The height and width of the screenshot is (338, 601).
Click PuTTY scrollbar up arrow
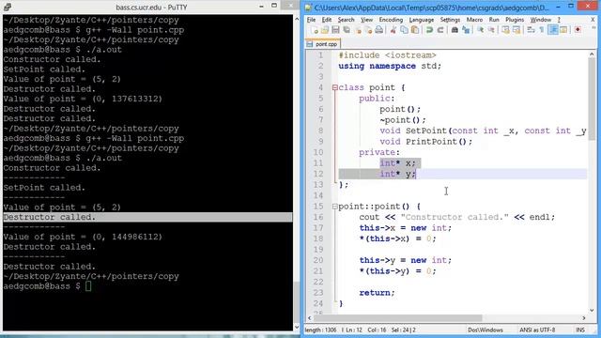coord(297,19)
